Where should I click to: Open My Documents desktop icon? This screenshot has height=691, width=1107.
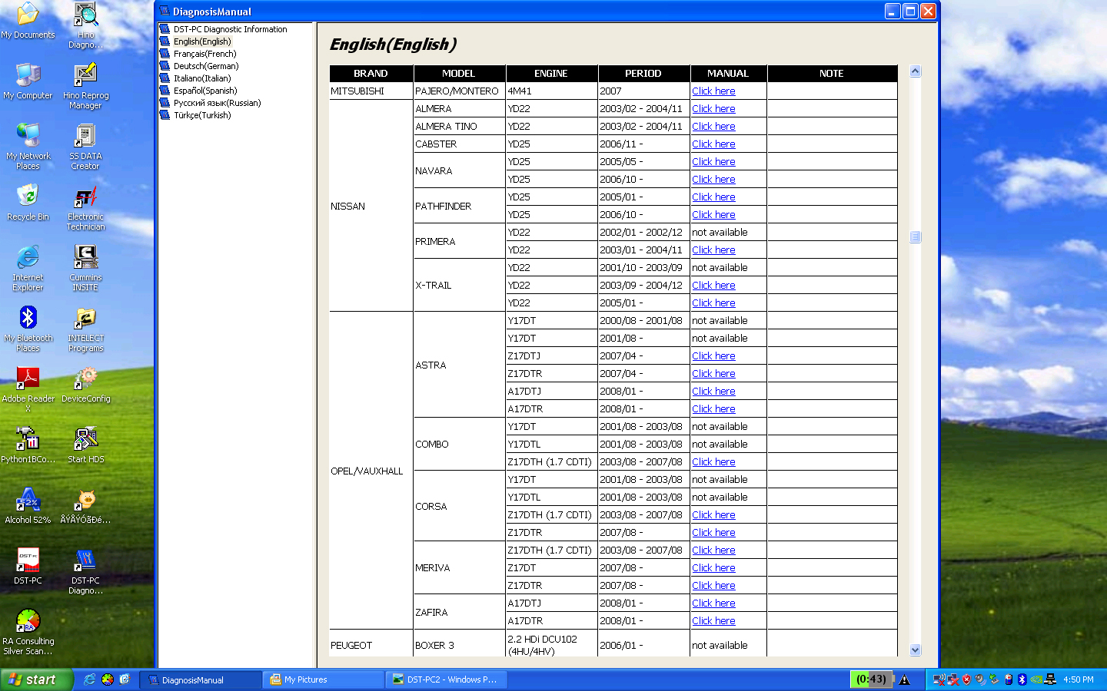click(28, 20)
